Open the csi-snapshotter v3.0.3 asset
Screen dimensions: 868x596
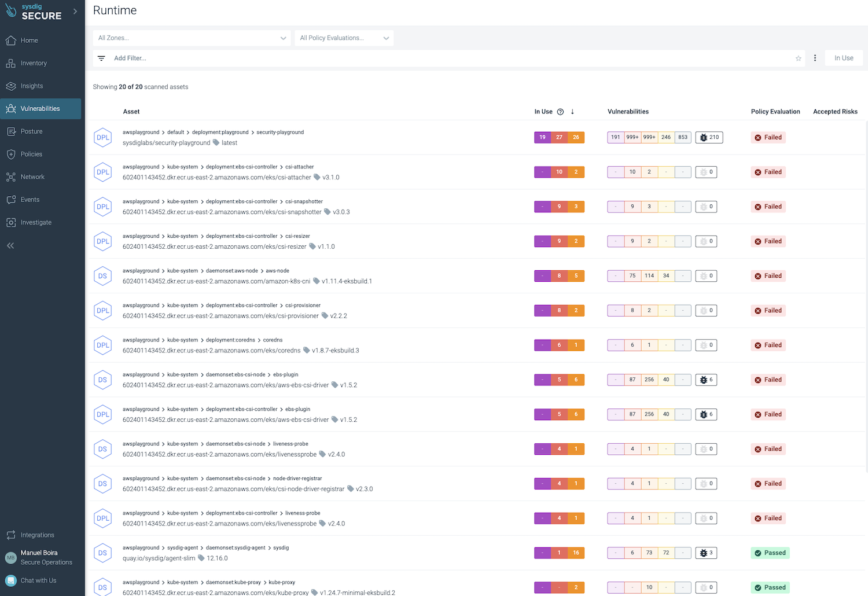(x=236, y=212)
